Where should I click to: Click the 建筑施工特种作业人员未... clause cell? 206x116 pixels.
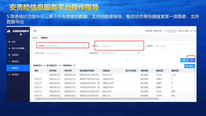90,79
